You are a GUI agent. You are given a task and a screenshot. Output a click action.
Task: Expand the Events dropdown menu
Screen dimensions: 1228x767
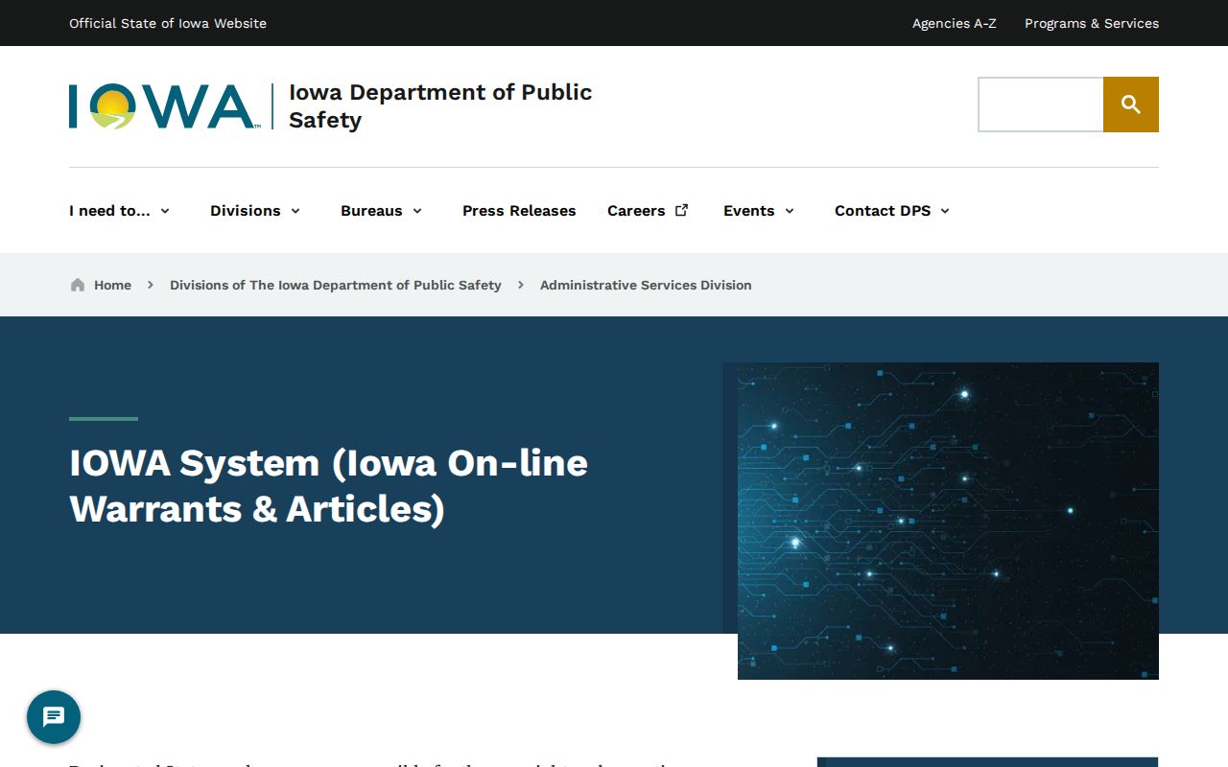[759, 211]
